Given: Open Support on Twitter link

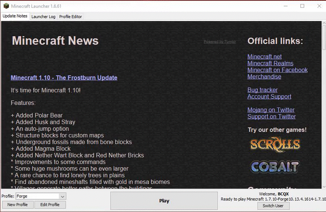Looking at the screenshot, I should click(271, 117).
